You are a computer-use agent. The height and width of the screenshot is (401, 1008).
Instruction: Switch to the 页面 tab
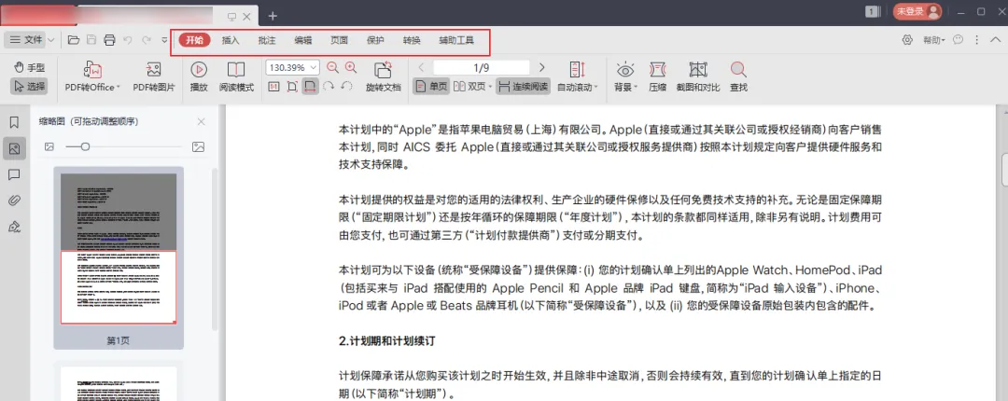point(340,40)
